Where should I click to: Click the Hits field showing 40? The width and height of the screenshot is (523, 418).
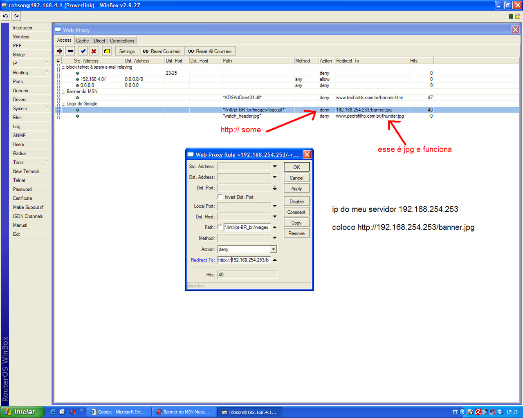(x=247, y=275)
